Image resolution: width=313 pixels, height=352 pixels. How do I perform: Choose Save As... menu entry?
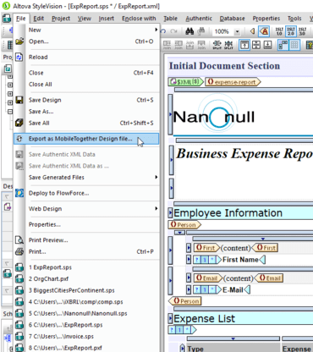[86, 112]
